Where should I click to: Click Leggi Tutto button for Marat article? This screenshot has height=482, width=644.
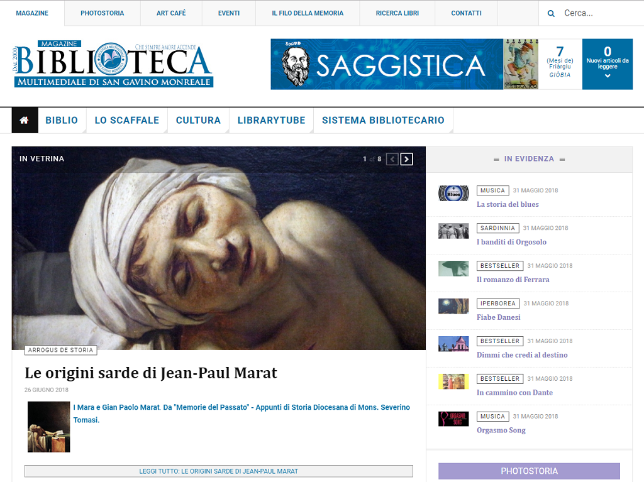coord(218,471)
